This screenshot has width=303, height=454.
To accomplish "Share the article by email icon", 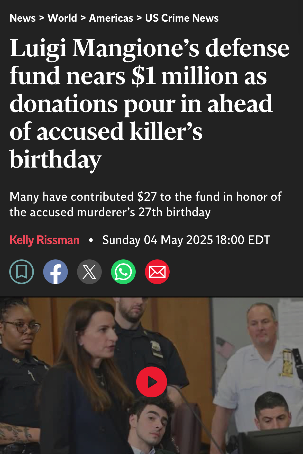I will 157,272.
